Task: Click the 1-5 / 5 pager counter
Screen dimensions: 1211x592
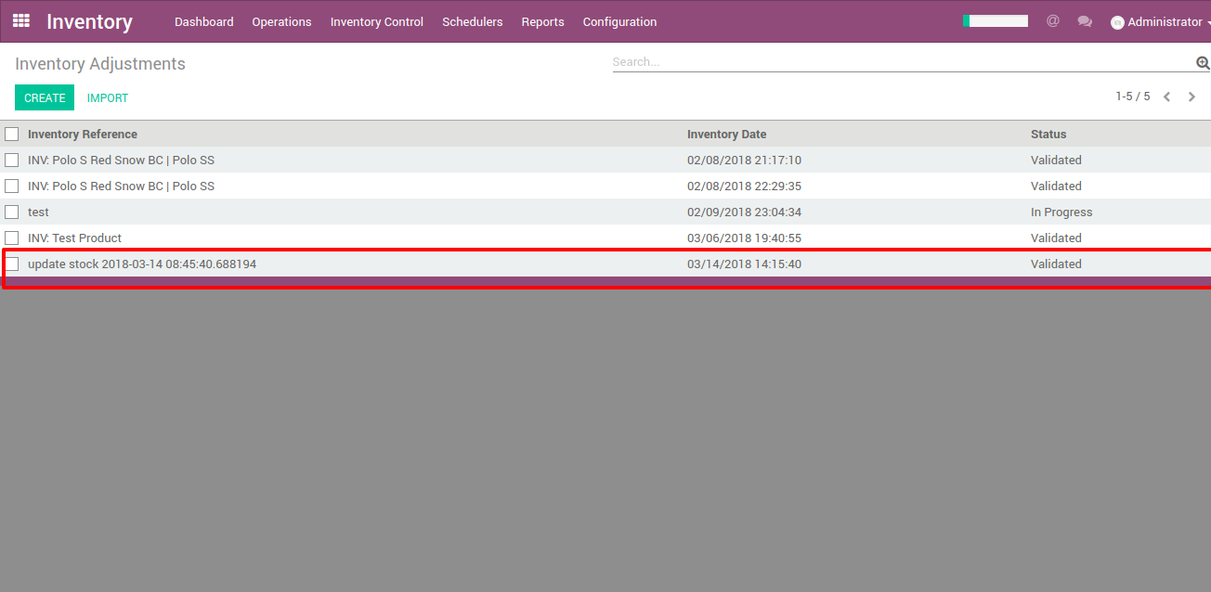Action: (1132, 97)
